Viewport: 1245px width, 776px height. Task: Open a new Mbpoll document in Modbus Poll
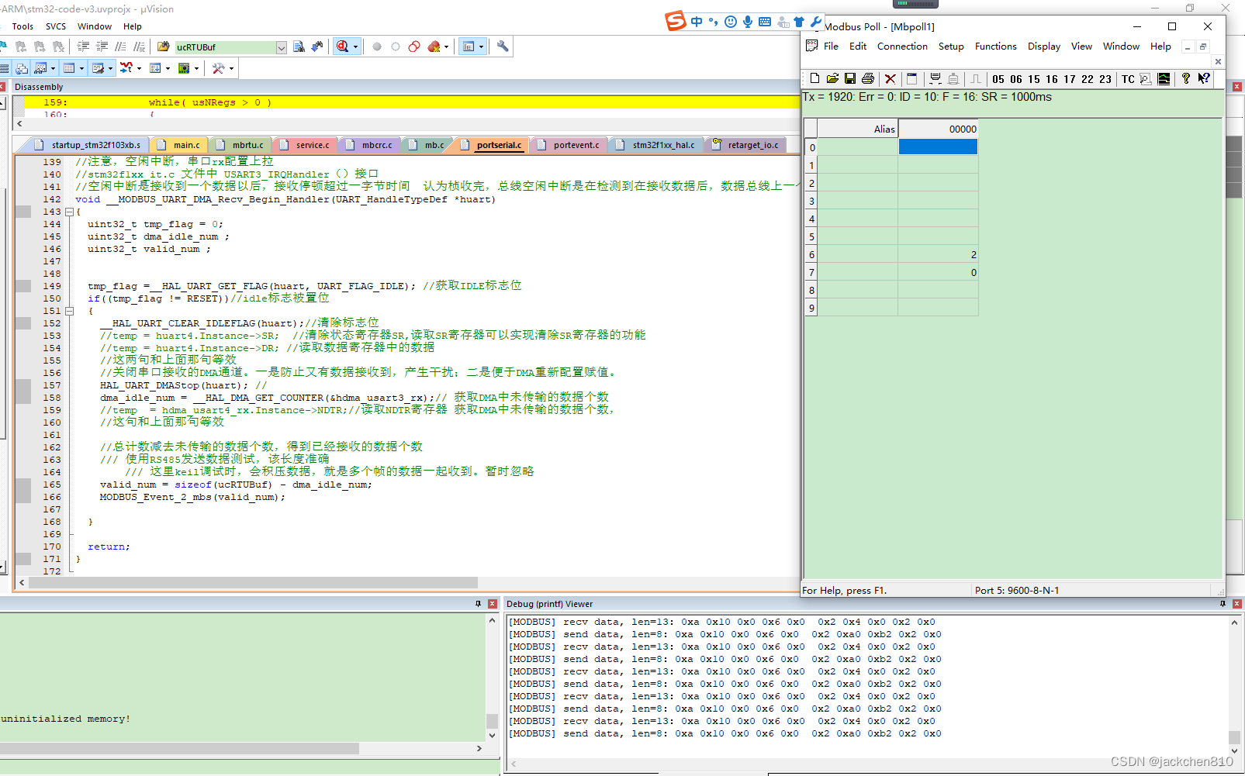[x=815, y=78]
